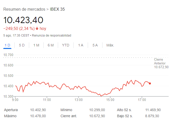This screenshot has height=121, width=176.
Task: Click the 10.423,40 index price
Action: tap(23, 20)
